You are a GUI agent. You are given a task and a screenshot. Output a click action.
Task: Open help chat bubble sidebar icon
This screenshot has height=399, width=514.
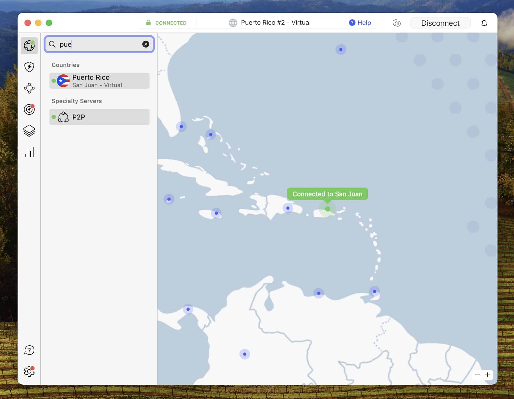point(29,350)
